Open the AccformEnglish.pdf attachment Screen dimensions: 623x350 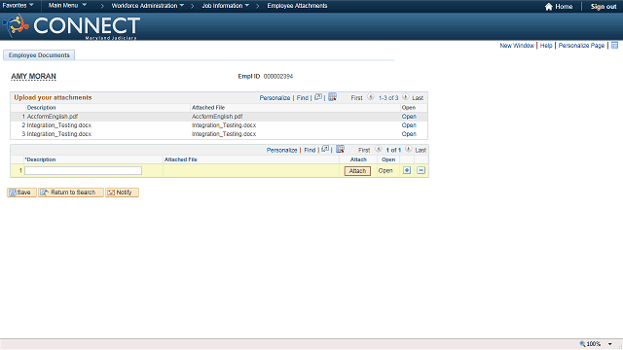tap(409, 117)
